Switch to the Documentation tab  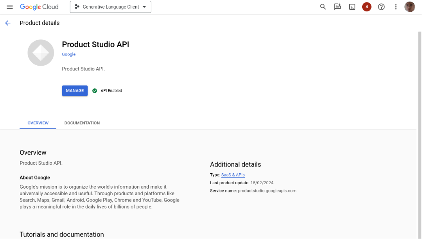[82, 123]
